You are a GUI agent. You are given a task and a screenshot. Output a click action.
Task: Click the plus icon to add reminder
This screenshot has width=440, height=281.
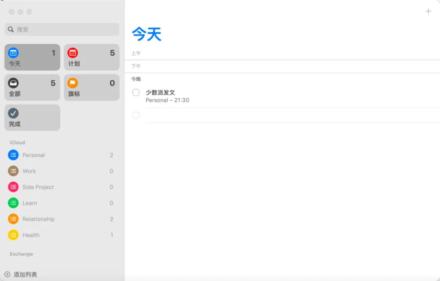[x=428, y=11]
